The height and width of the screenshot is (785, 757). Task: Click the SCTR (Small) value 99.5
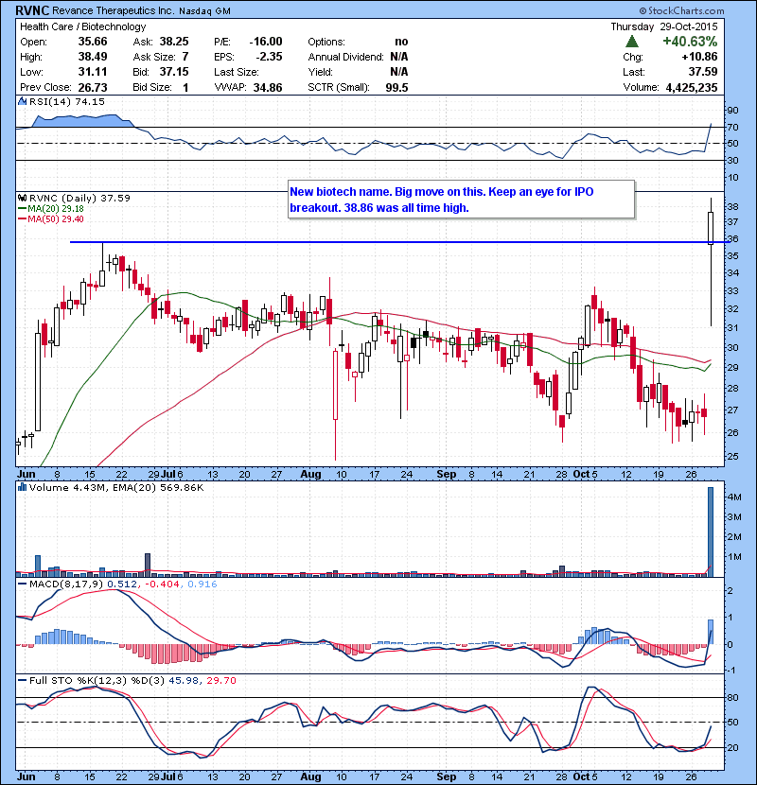click(x=396, y=88)
